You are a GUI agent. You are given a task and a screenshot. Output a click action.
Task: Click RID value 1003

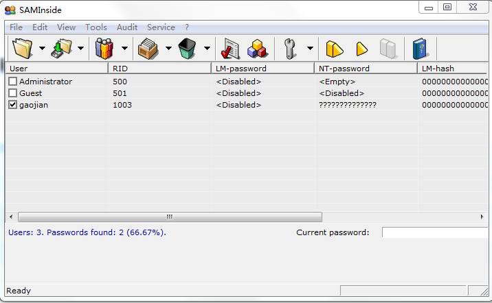coord(122,105)
